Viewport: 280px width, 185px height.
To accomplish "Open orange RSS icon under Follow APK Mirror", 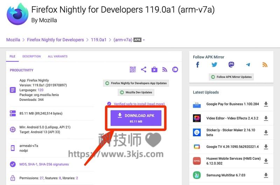I will [x=265, y=65].
